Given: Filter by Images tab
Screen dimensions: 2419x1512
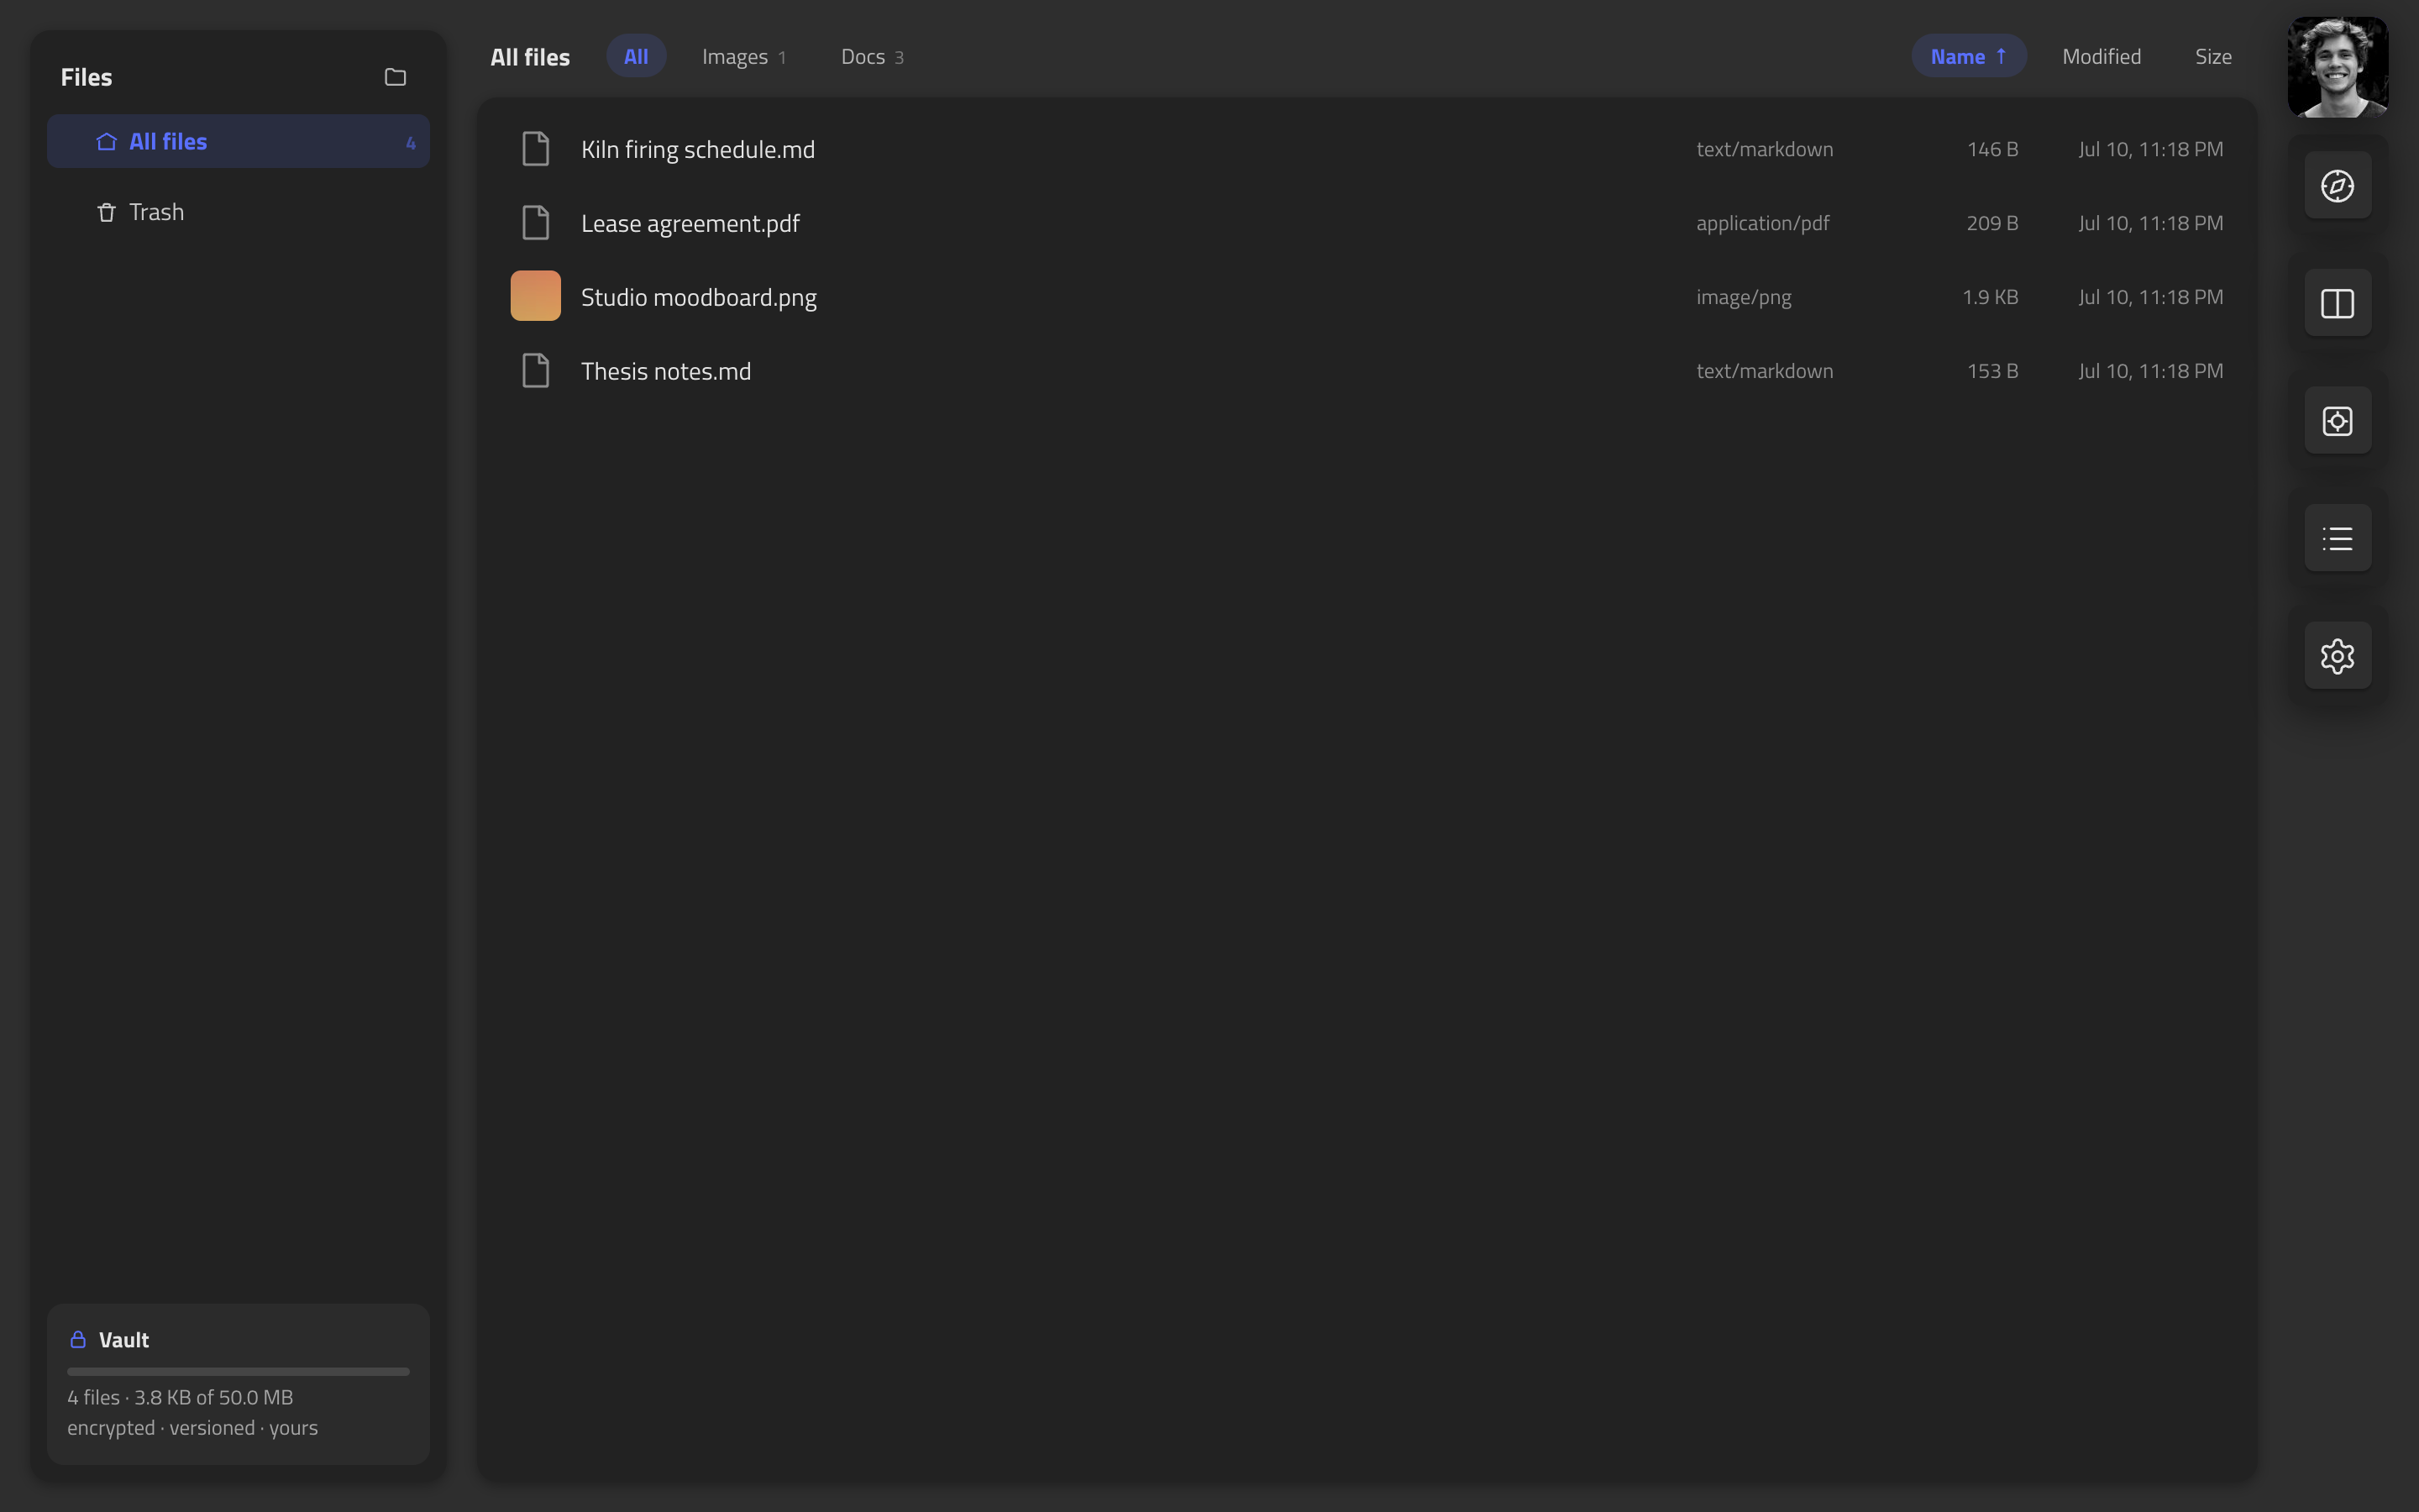Looking at the screenshot, I should pyautogui.click(x=743, y=57).
